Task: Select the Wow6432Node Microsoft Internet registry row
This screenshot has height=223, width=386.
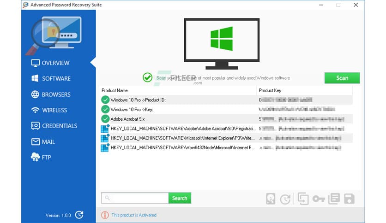Action: [226, 147]
